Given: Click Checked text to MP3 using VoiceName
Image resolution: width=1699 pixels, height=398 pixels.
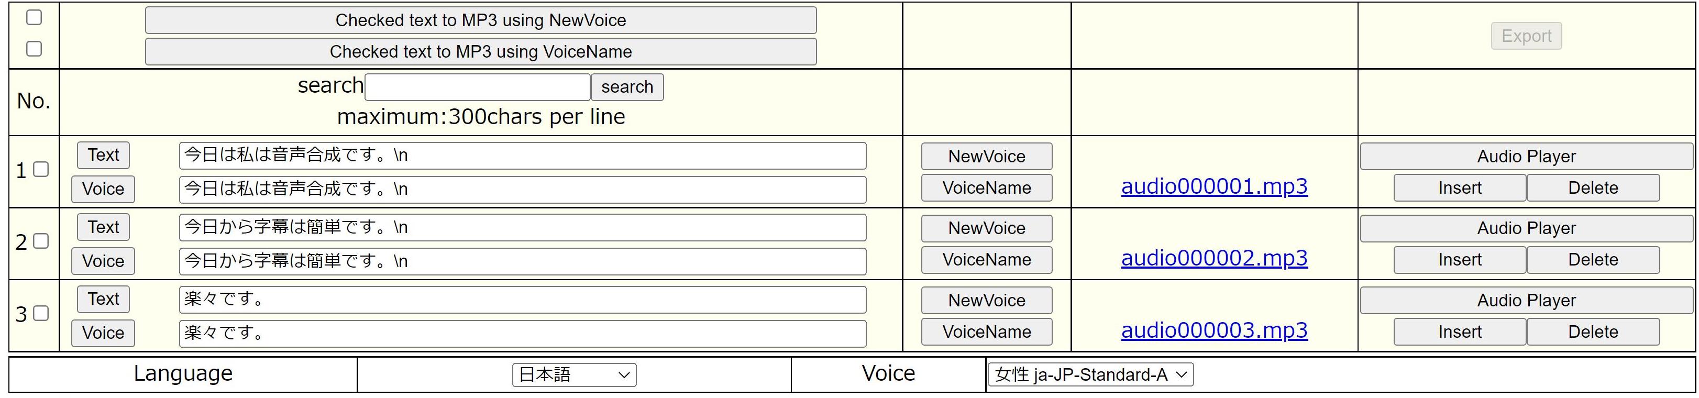Looking at the screenshot, I should [480, 52].
